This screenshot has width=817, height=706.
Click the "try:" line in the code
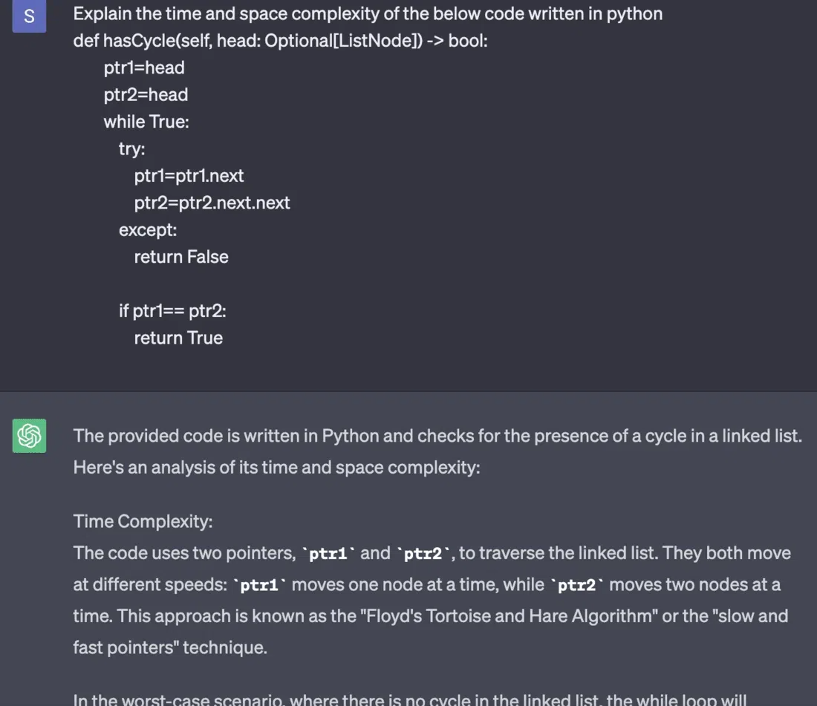pos(131,148)
